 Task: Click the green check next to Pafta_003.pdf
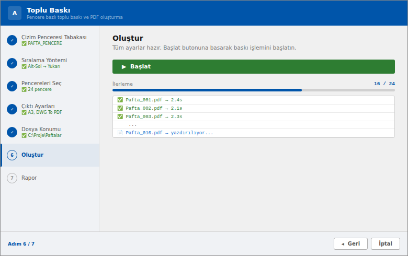120,117
